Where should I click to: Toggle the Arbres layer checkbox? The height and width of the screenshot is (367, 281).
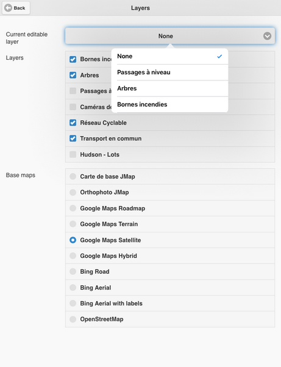[73, 75]
